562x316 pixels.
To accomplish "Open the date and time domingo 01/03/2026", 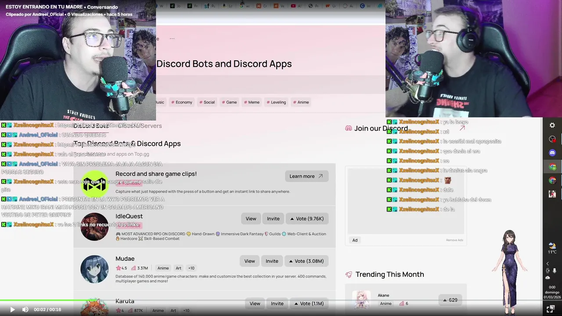I will point(552,292).
